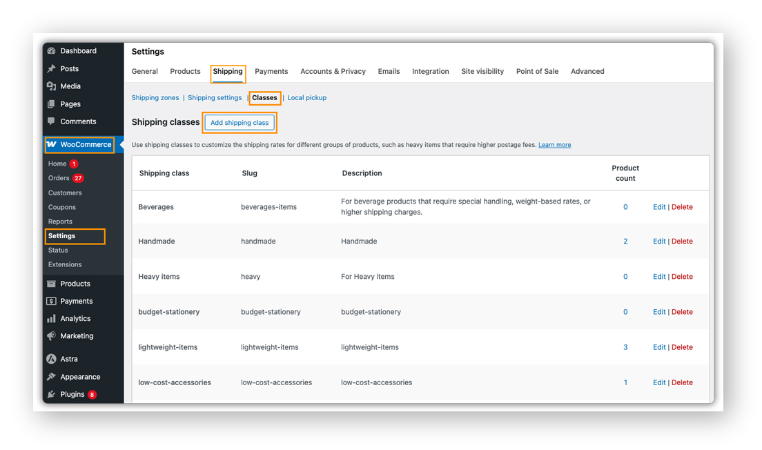Edit the Handmade shipping class
The height and width of the screenshot is (450, 762).
pyautogui.click(x=659, y=241)
